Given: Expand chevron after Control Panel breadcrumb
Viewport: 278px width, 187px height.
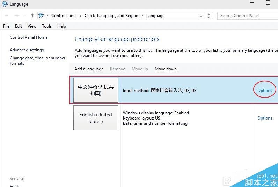Looking at the screenshot, I should [81, 16].
